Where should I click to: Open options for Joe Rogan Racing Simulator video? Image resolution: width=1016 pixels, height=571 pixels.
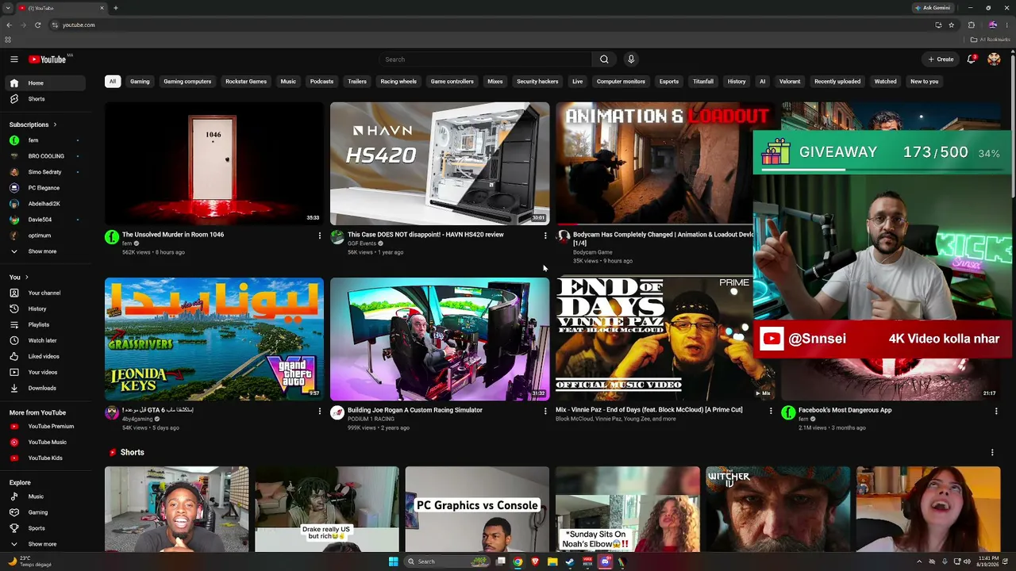(545, 411)
